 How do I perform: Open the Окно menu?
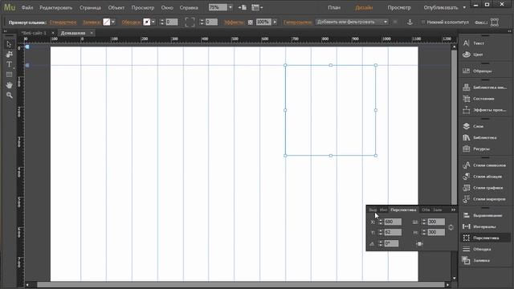(167, 7)
